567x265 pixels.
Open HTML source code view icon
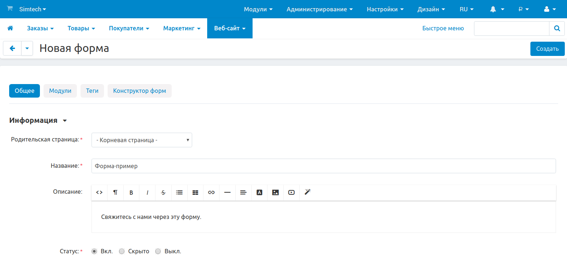coord(99,192)
